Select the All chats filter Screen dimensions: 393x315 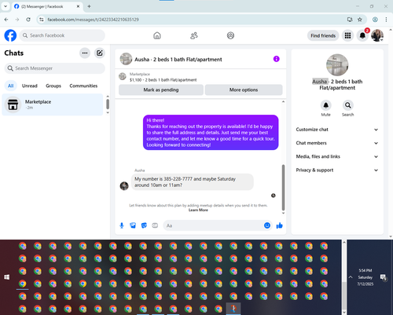pyautogui.click(x=10, y=86)
